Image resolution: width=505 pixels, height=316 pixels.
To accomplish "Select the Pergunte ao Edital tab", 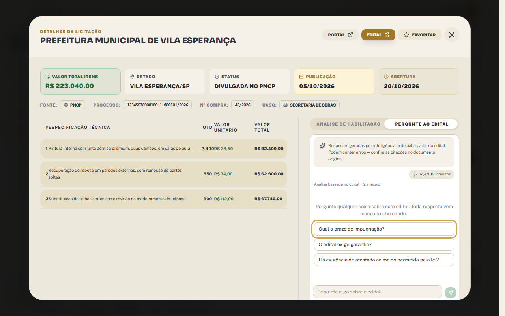I will point(421,124).
